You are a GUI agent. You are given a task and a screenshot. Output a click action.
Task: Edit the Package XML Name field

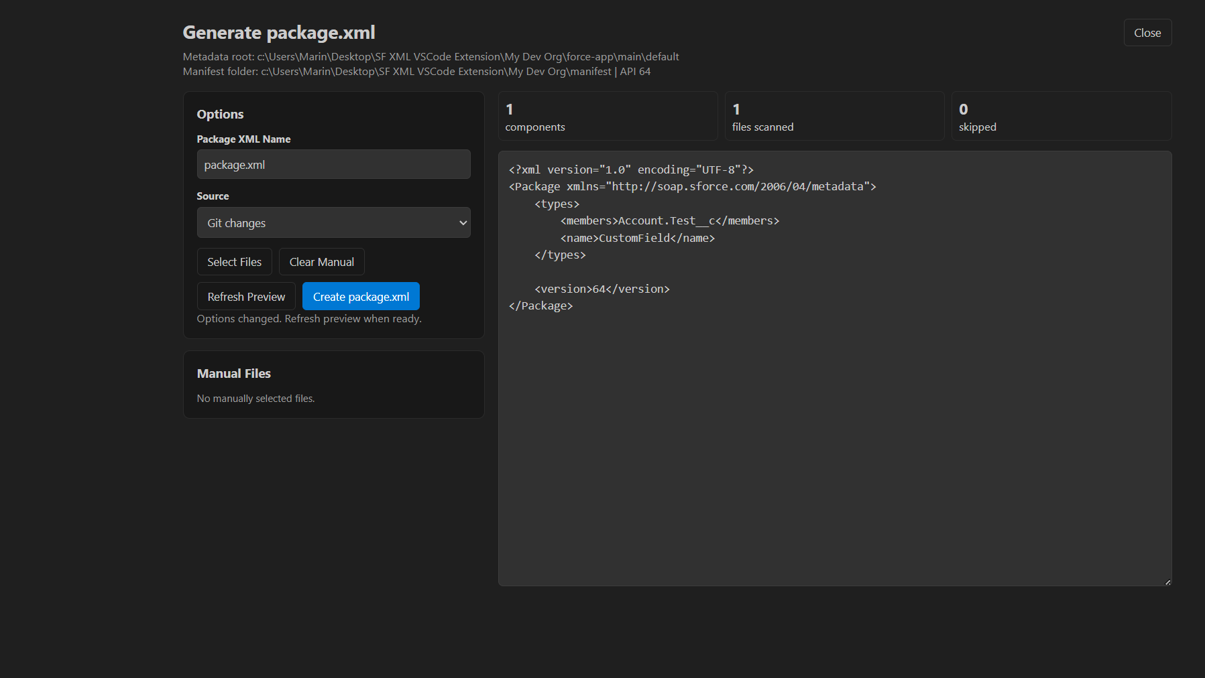tap(333, 164)
